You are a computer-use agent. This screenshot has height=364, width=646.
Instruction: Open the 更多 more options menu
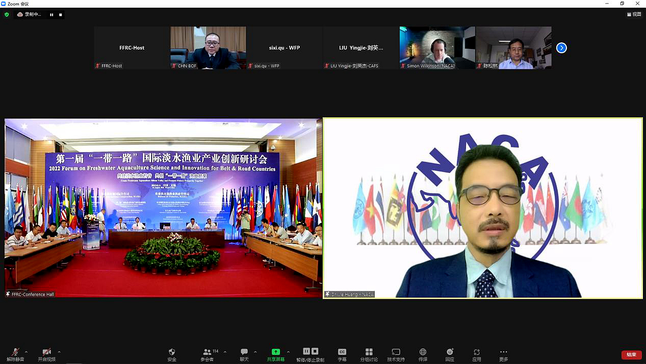click(504, 355)
